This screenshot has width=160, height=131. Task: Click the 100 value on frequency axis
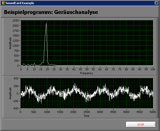coord(153,69)
